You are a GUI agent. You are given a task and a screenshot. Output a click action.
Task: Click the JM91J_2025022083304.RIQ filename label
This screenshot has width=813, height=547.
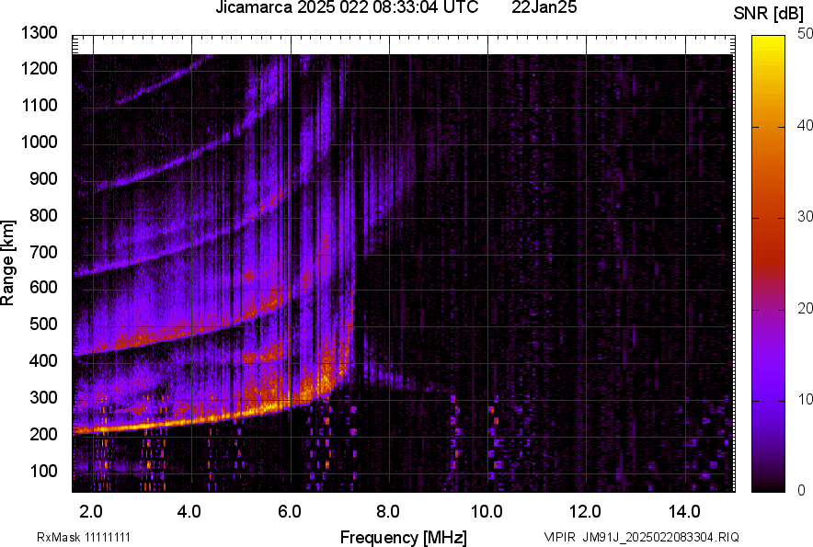[659, 537]
